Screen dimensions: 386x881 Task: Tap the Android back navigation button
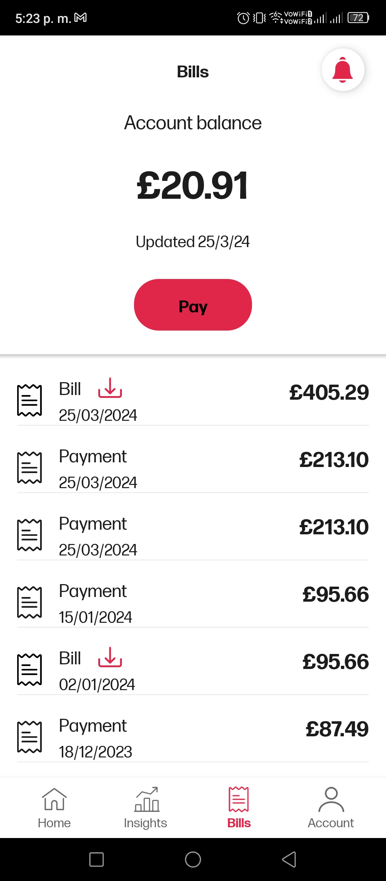289,860
